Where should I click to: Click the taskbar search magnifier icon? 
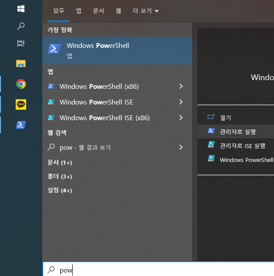[21, 26]
